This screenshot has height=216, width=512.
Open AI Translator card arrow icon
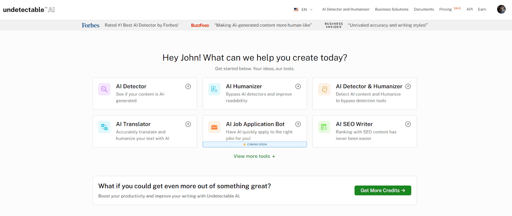point(188,124)
